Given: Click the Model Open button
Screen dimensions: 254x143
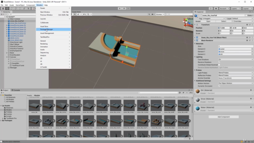Looking at the screenshot, I should pyautogui.click(x=208, y=21).
